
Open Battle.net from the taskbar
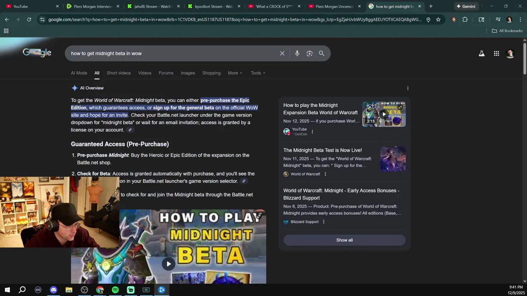(x=161, y=290)
